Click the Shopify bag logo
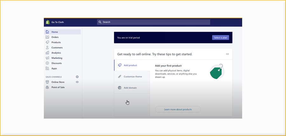Image resolution: width=286 pixels, height=136 pixels. (48, 22)
